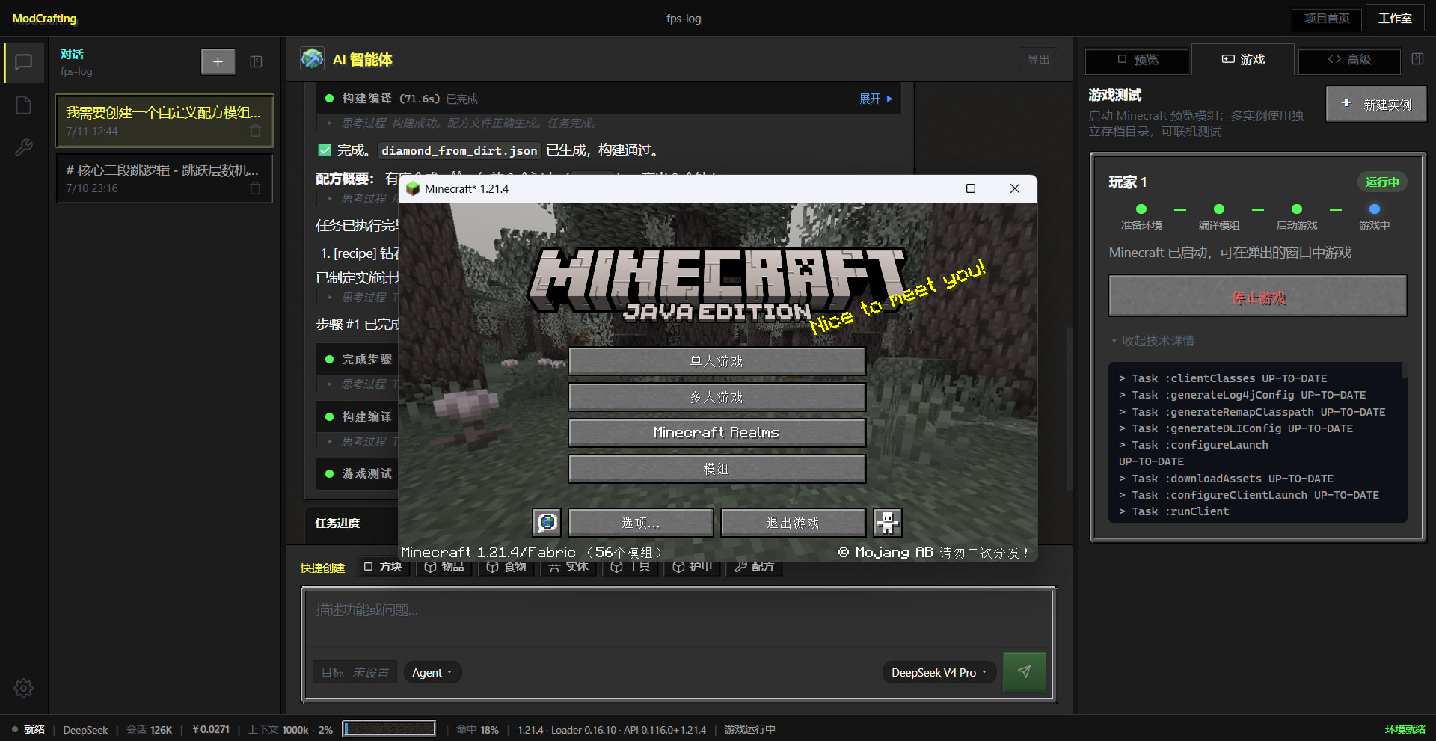This screenshot has height=741, width=1436.
Task: Toggle the conversation list panel layout icon
Action: [256, 61]
